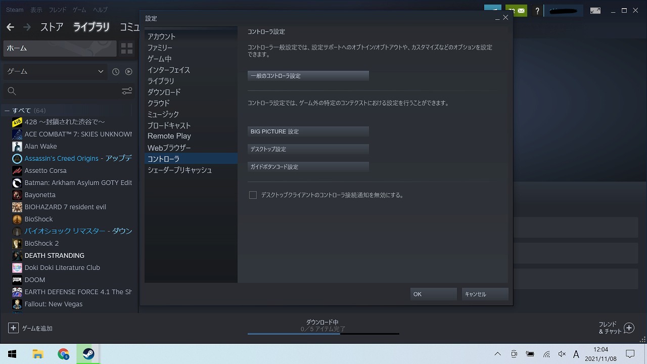Click the Assassin's Creed Origins icon
647x364 pixels.
17,158
